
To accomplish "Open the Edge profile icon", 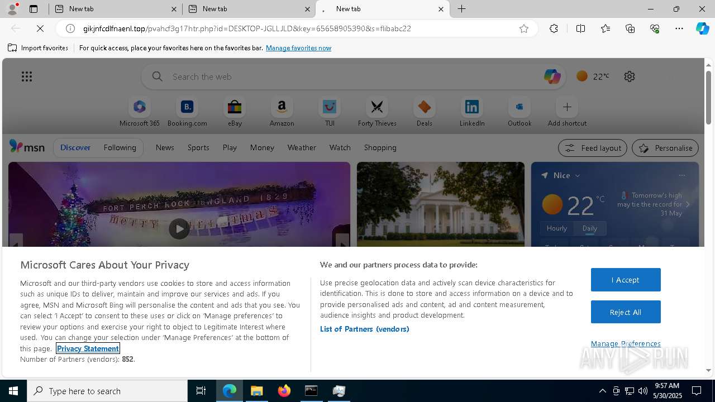I will click(x=12, y=8).
